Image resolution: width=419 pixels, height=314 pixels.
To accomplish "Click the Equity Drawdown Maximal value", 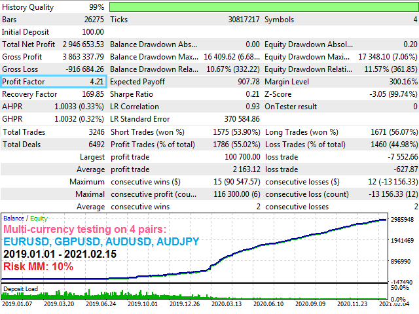I will coord(388,57).
